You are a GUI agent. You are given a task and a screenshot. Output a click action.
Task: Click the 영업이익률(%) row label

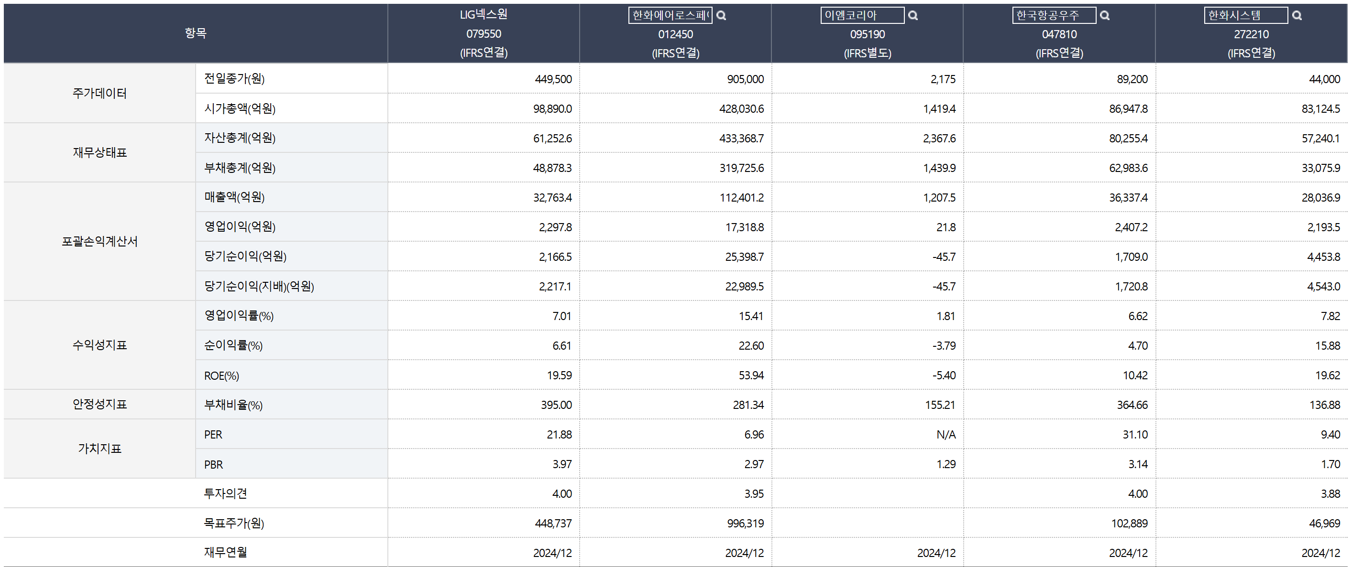coord(239,315)
